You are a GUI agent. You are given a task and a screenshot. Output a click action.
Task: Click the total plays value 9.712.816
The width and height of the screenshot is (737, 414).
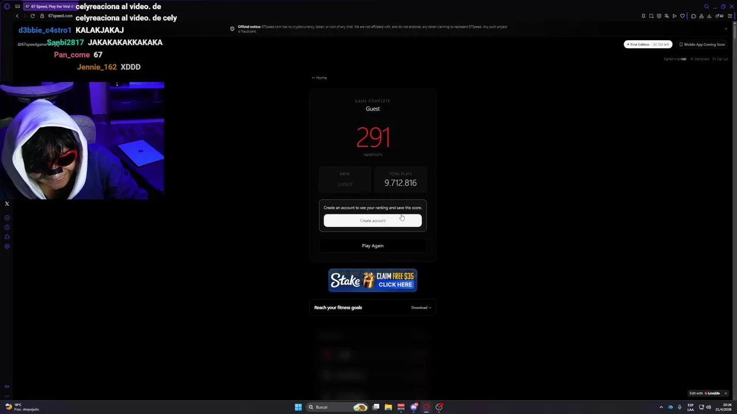coord(400,183)
